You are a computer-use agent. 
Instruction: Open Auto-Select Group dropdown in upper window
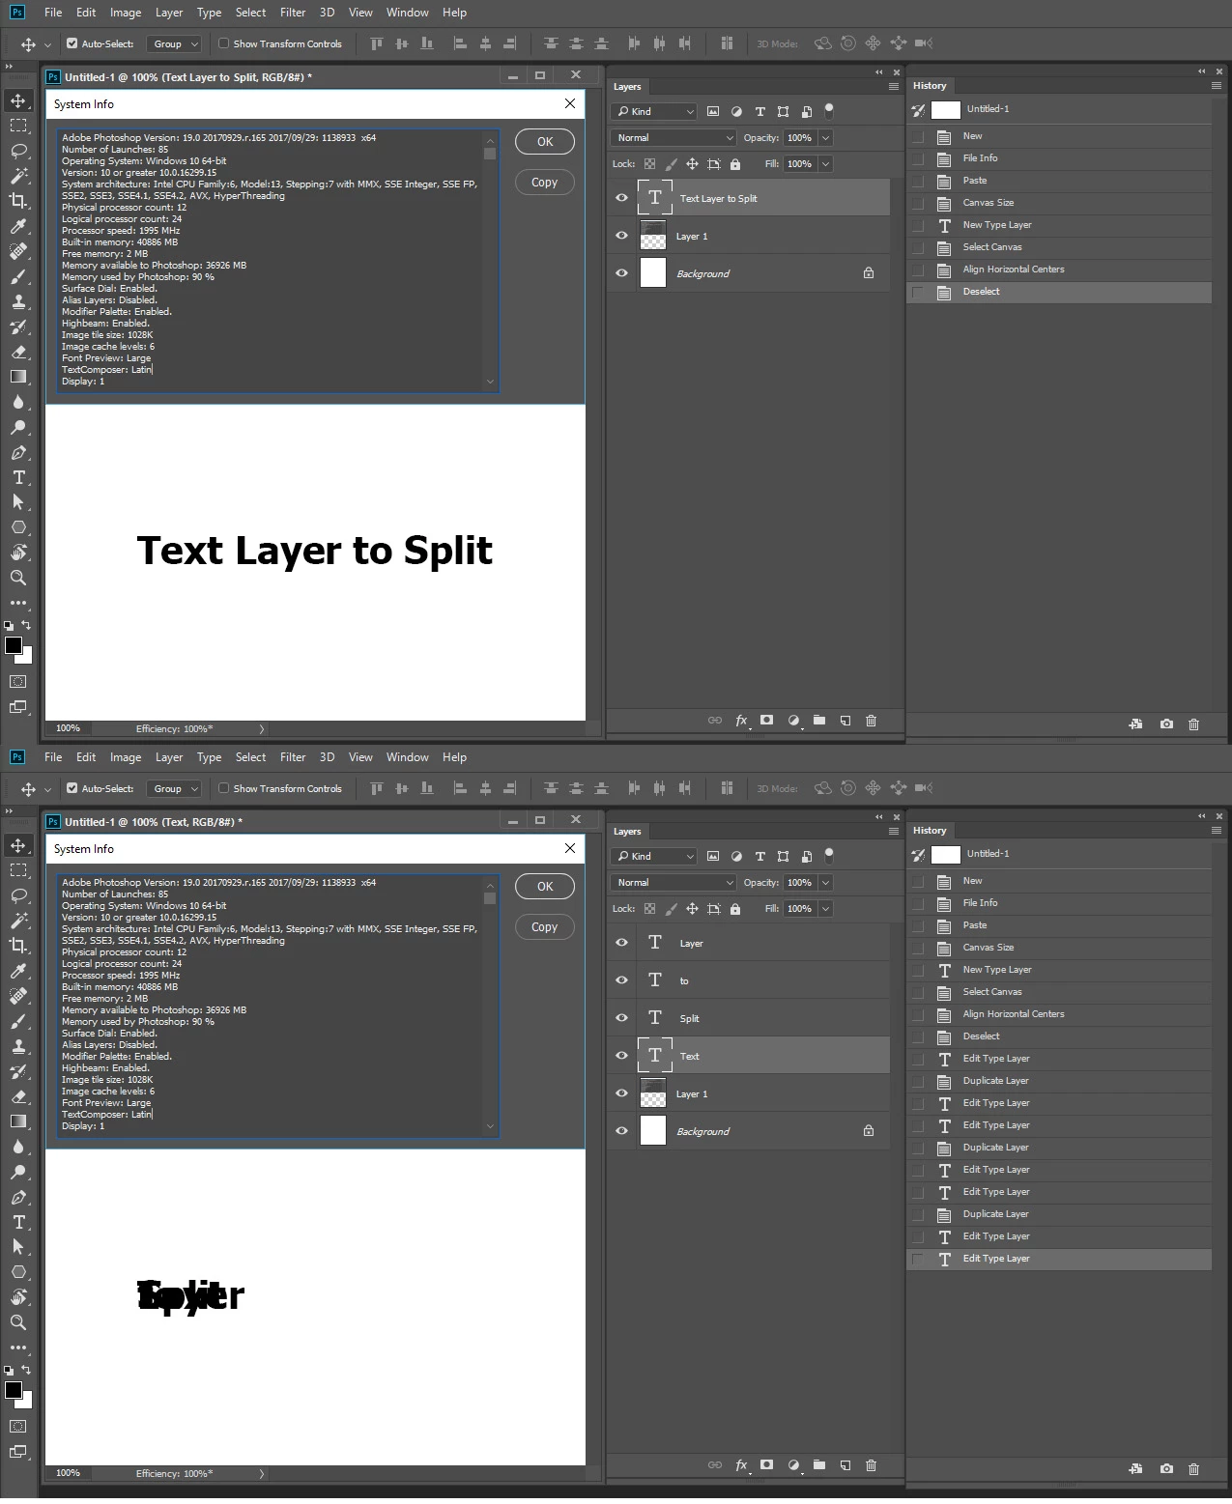pos(174,43)
